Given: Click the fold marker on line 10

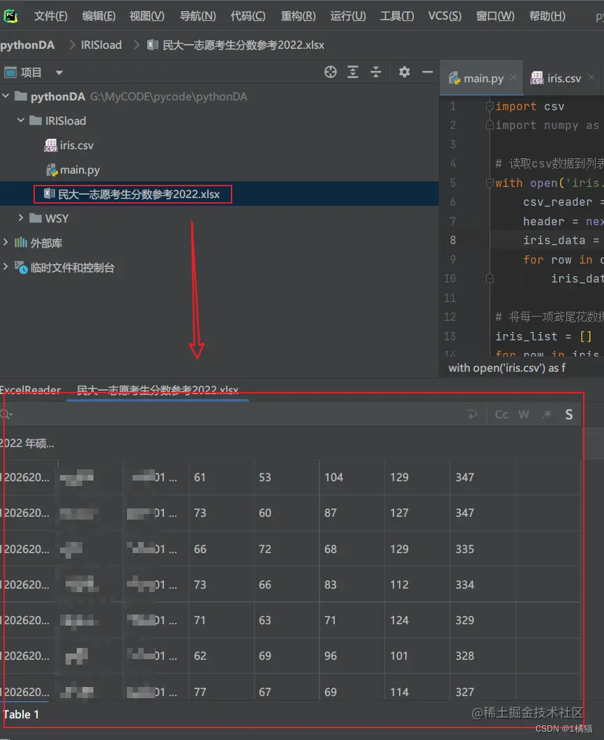Looking at the screenshot, I should coord(490,279).
